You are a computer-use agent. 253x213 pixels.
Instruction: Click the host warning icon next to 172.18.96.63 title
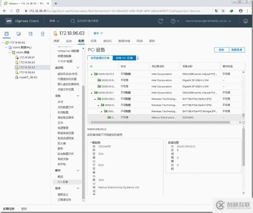coord(55,33)
